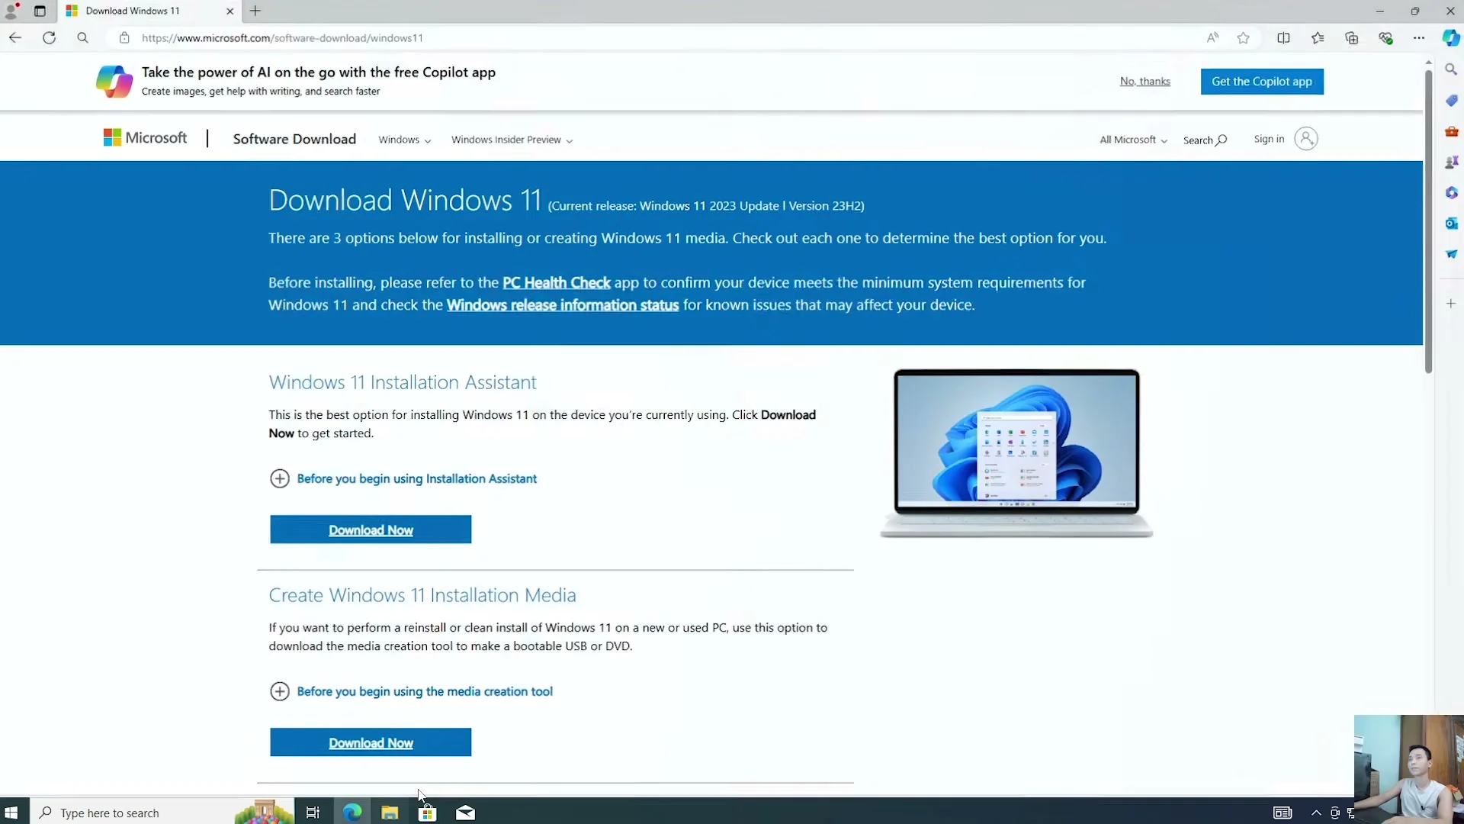Go back to the previous page
Screen dimensions: 1464x824
[x=15, y=37]
